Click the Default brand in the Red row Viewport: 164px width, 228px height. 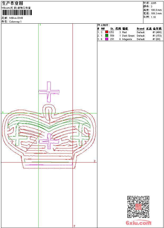pos(141,32)
